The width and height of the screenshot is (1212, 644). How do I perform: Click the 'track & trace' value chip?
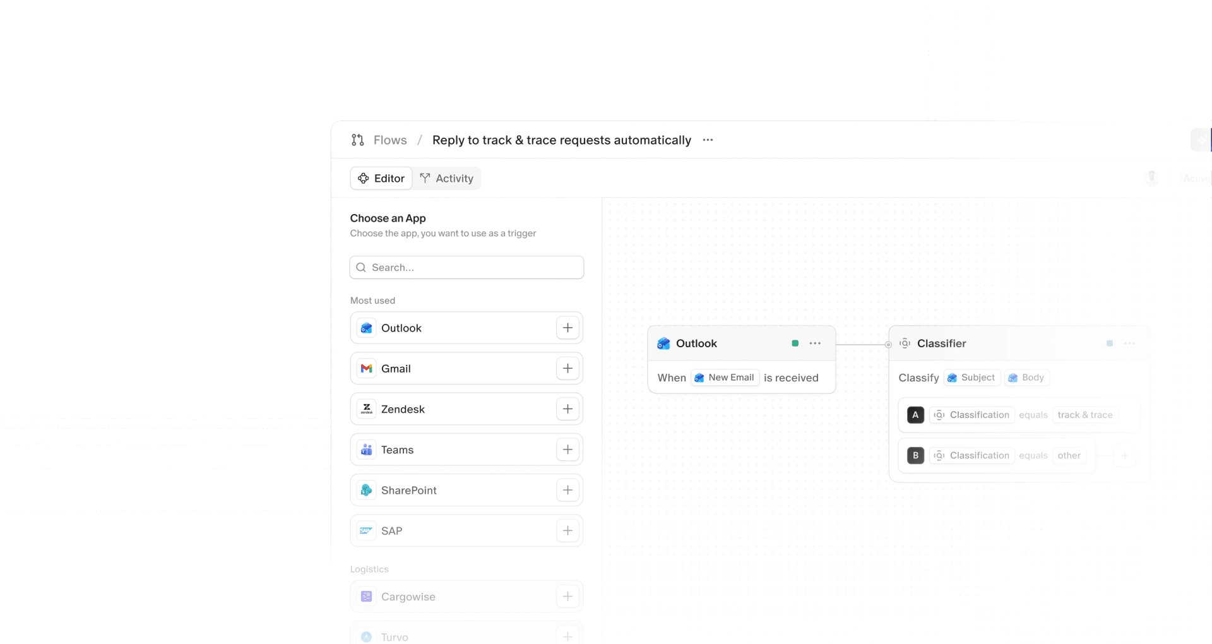tap(1085, 415)
